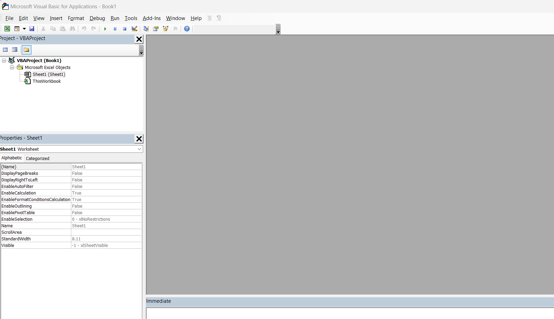Click the Paste clipboard icon
Screen dimensions: 554x319
coord(63,29)
